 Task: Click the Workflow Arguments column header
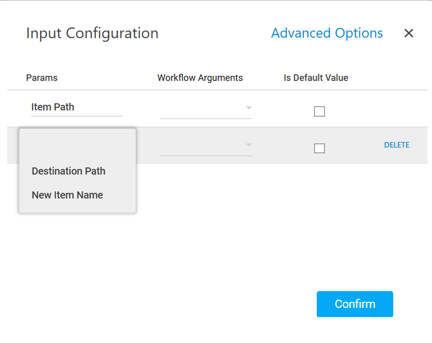point(200,78)
